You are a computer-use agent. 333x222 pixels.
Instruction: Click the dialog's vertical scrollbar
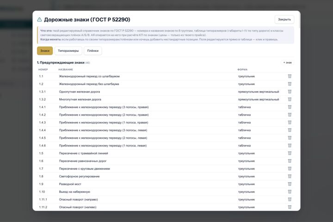click(299, 21)
